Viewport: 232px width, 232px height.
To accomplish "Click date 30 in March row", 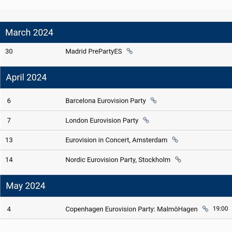I will coord(9,52).
